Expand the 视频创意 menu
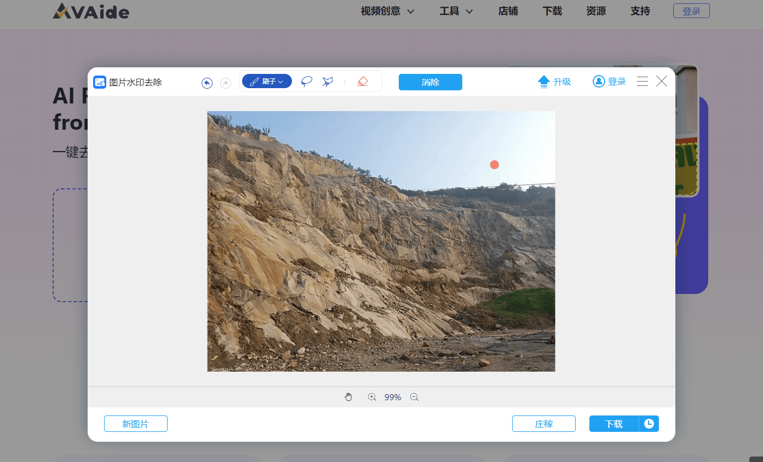This screenshot has width=763, height=462. click(387, 10)
